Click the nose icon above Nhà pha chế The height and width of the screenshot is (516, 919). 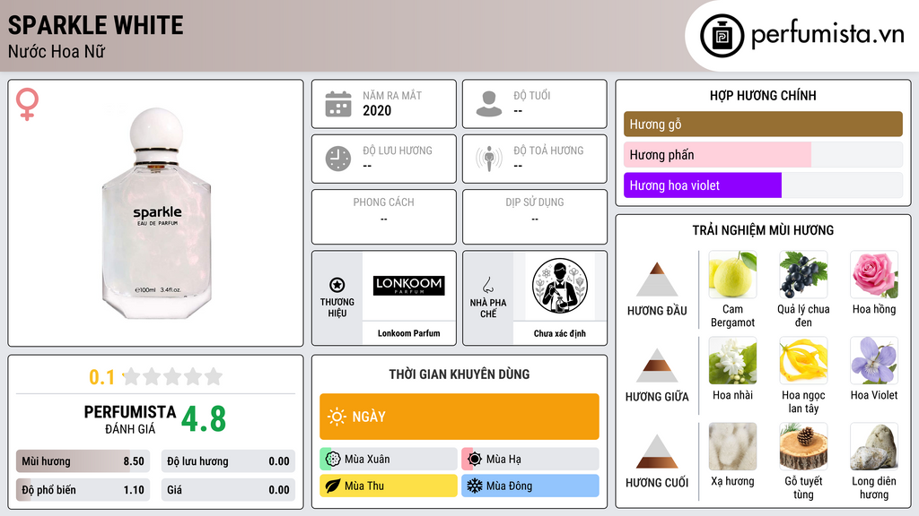pos(487,285)
